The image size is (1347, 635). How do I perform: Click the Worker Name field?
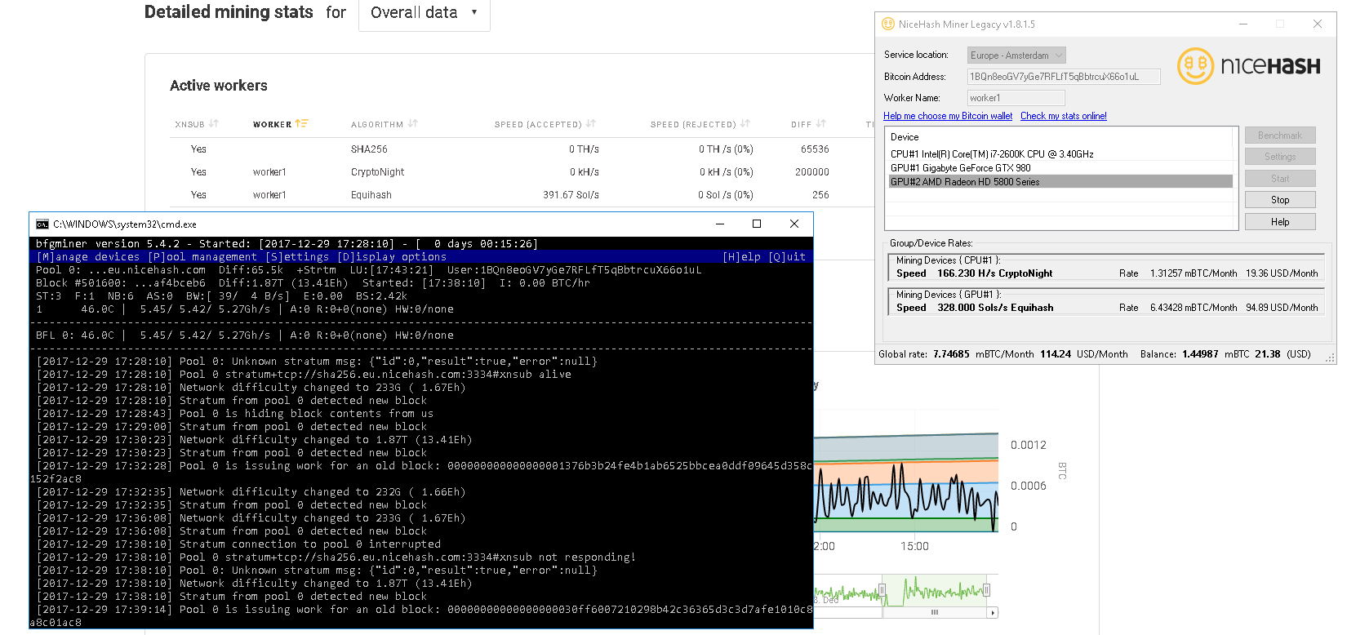pyautogui.click(x=1016, y=98)
